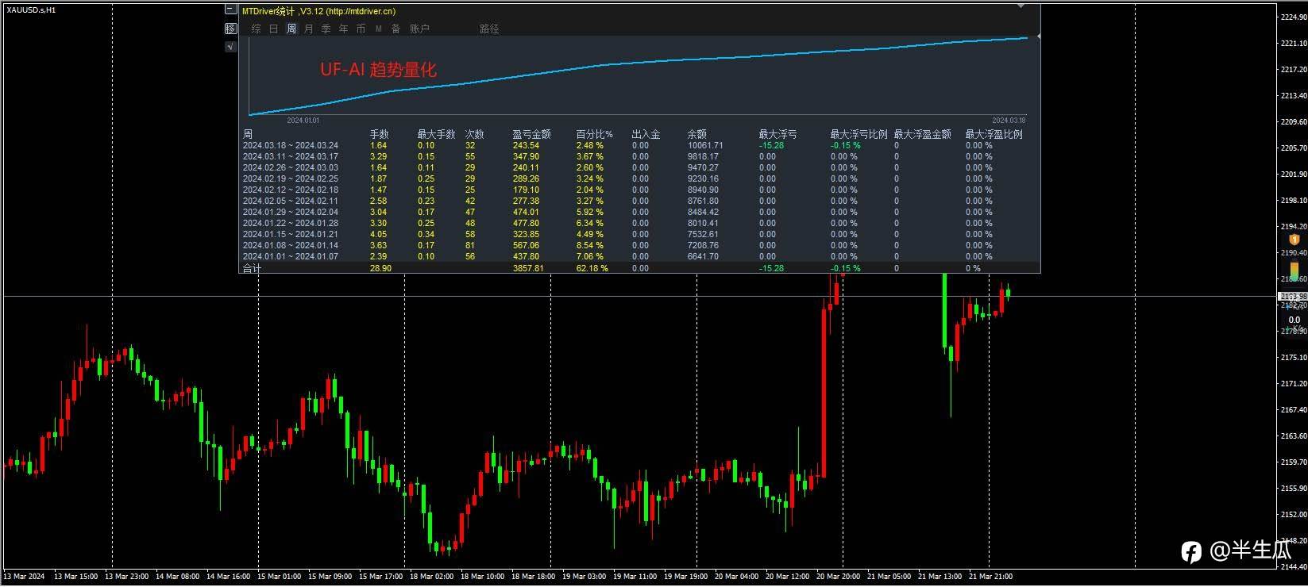Click the 13 Mar 2024 time axis label
The width and height of the screenshot is (1308, 587).
click(x=24, y=577)
